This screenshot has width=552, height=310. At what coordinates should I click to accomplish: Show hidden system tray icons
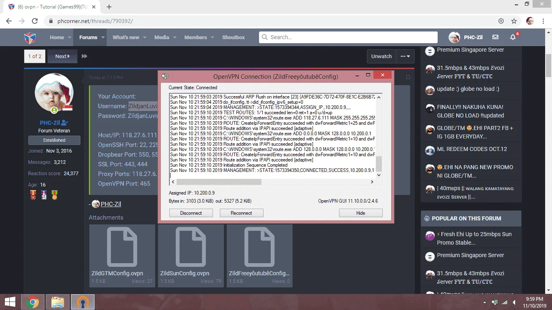click(485, 302)
